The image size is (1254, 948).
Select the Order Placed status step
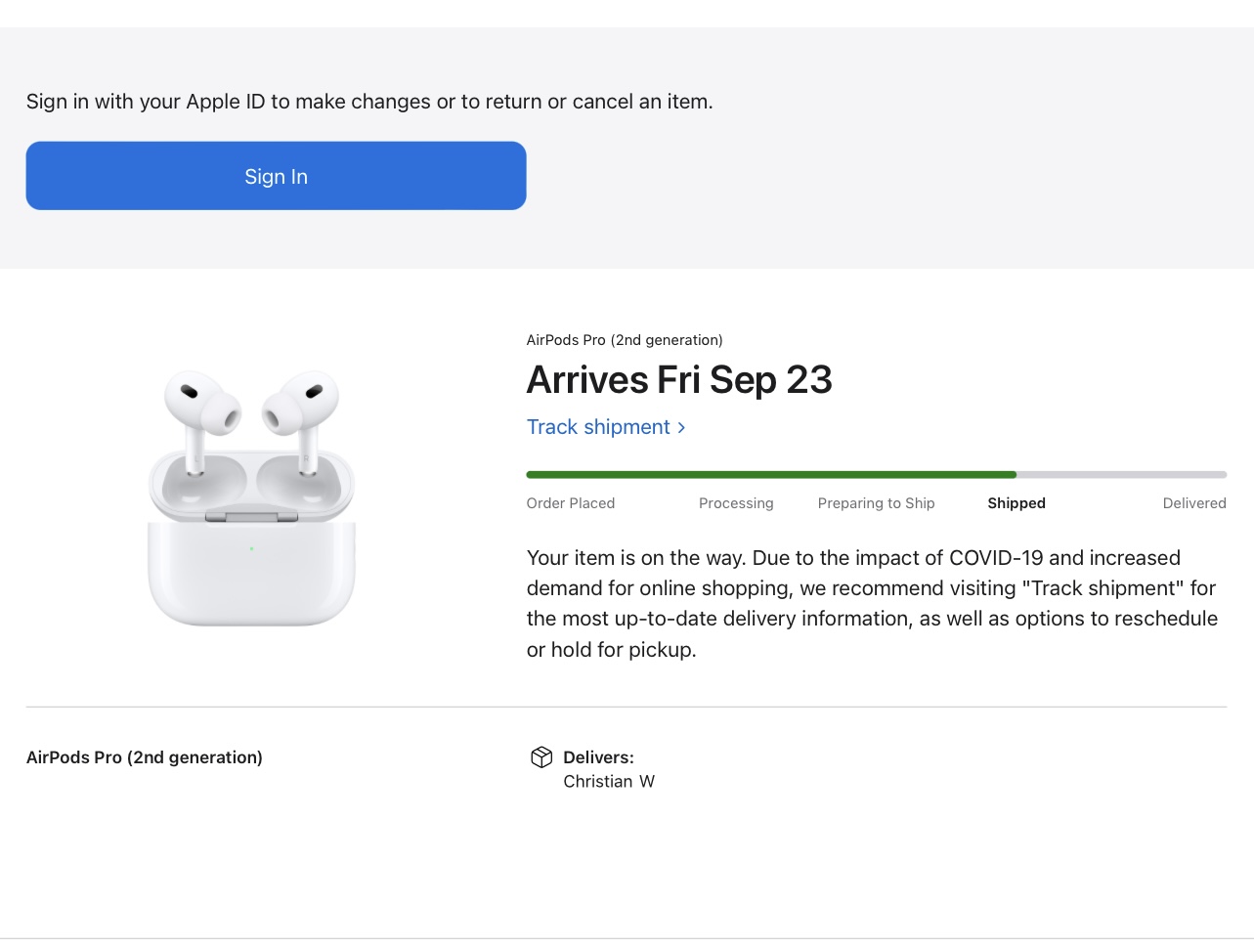tap(570, 503)
